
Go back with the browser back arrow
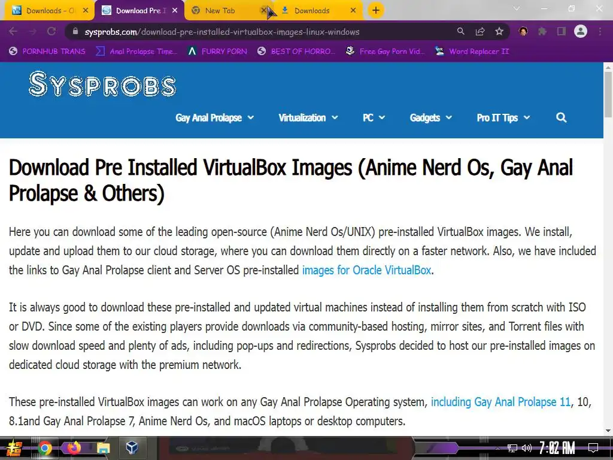13,32
